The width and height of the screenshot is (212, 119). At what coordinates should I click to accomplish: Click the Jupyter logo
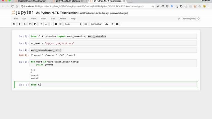[23, 13]
